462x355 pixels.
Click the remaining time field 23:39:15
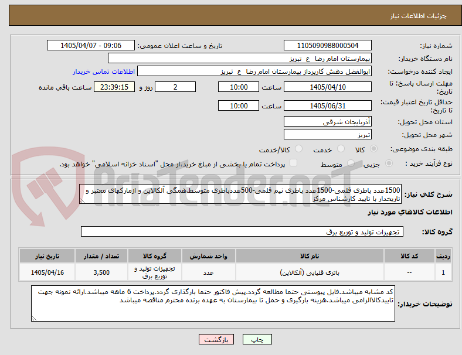coord(114,87)
